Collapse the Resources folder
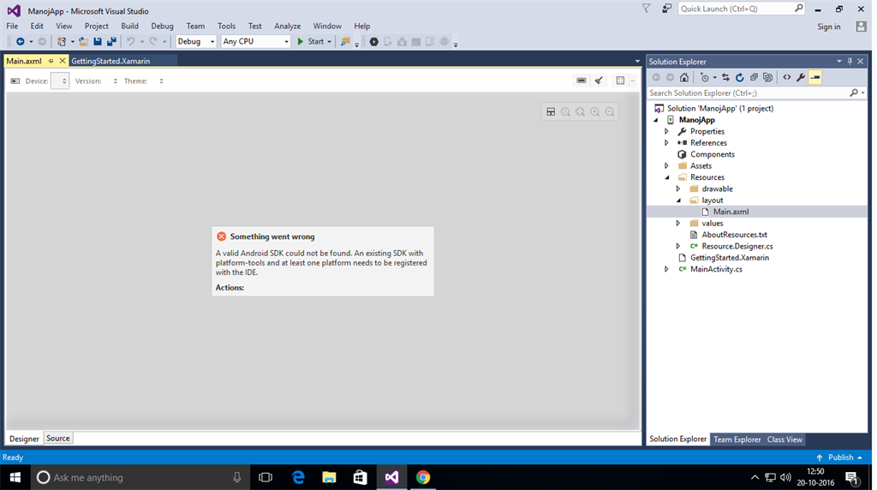The height and width of the screenshot is (490, 877). coord(666,177)
